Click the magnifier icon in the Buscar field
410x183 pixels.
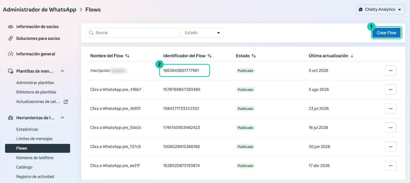point(91,33)
